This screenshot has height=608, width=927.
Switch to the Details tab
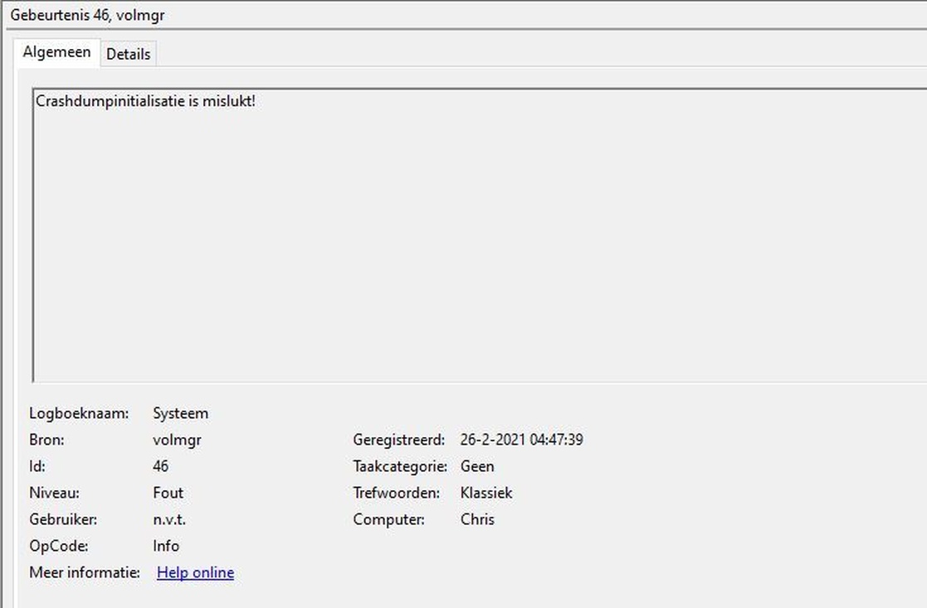129,54
